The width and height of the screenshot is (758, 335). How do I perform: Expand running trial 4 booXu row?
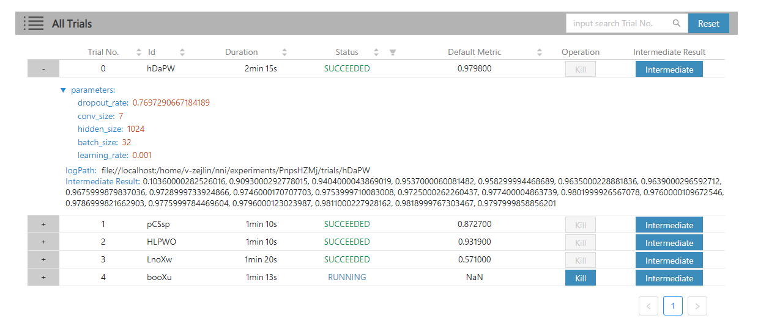point(43,278)
